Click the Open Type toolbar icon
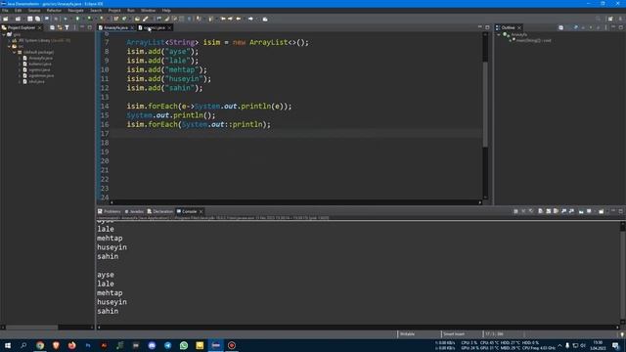 [137, 19]
